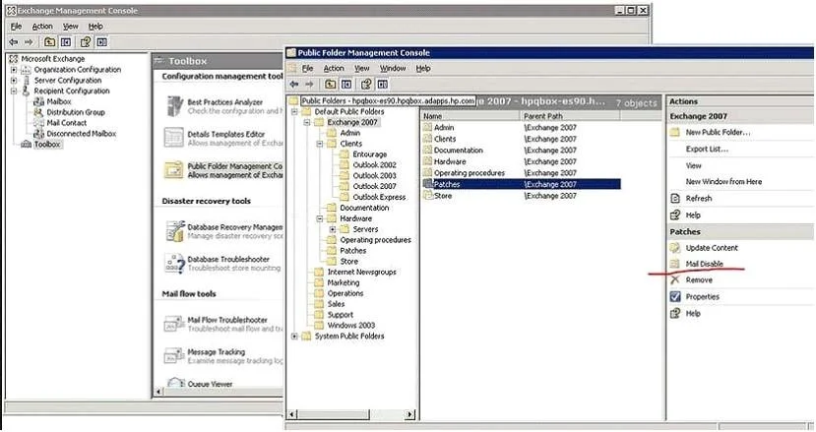The width and height of the screenshot is (816, 432).
Task: Open Help menu in Public Folder Management Console
Action: tap(423, 68)
